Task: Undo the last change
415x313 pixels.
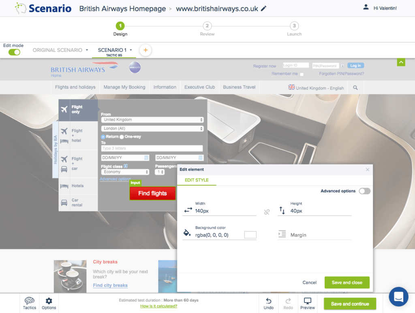Action: [269, 303]
